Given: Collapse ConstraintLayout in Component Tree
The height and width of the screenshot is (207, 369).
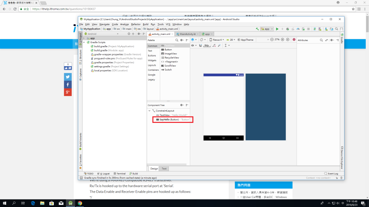Looking at the screenshot, I should pyautogui.click(x=150, y=111).
